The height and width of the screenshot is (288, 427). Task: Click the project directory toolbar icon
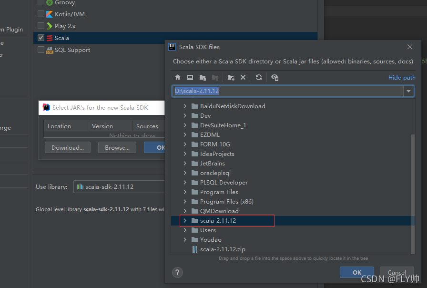[203, 77]
